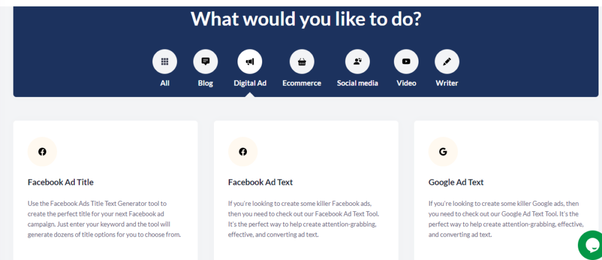Select the Blog speech-bubble icon
Screen dimensions: 602x260
205,61
